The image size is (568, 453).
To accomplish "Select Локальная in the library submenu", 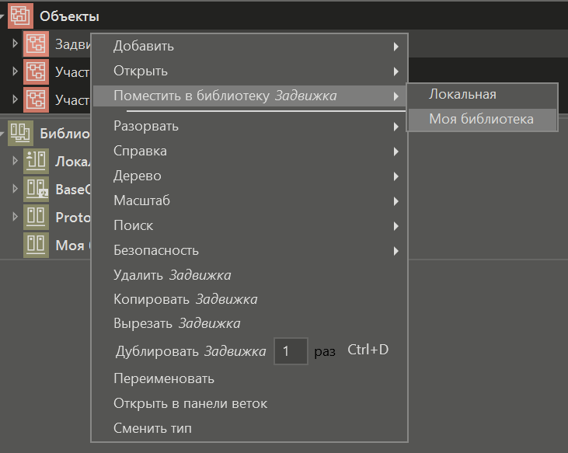I will tap(462, 94).
